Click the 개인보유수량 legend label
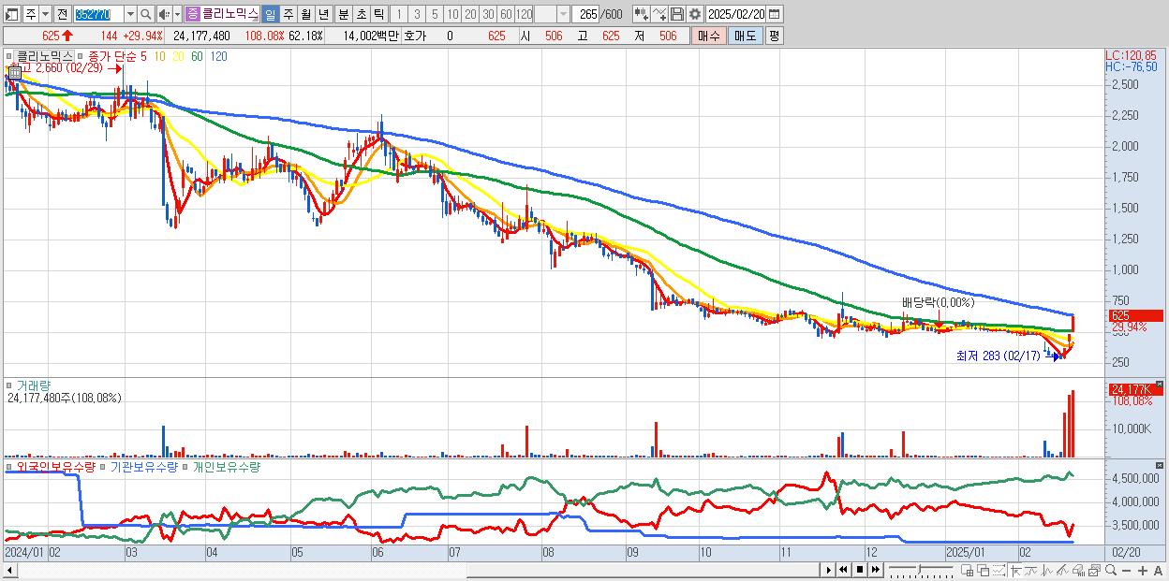 click(226, 465)
